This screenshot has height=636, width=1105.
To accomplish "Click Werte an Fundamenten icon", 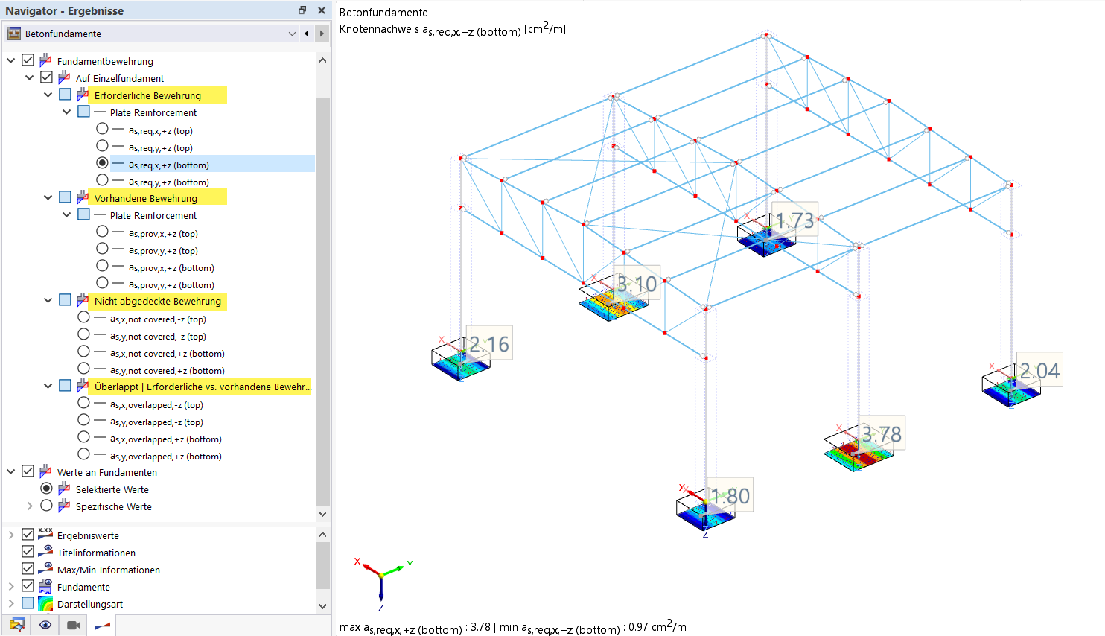I will tap(45, 471).
